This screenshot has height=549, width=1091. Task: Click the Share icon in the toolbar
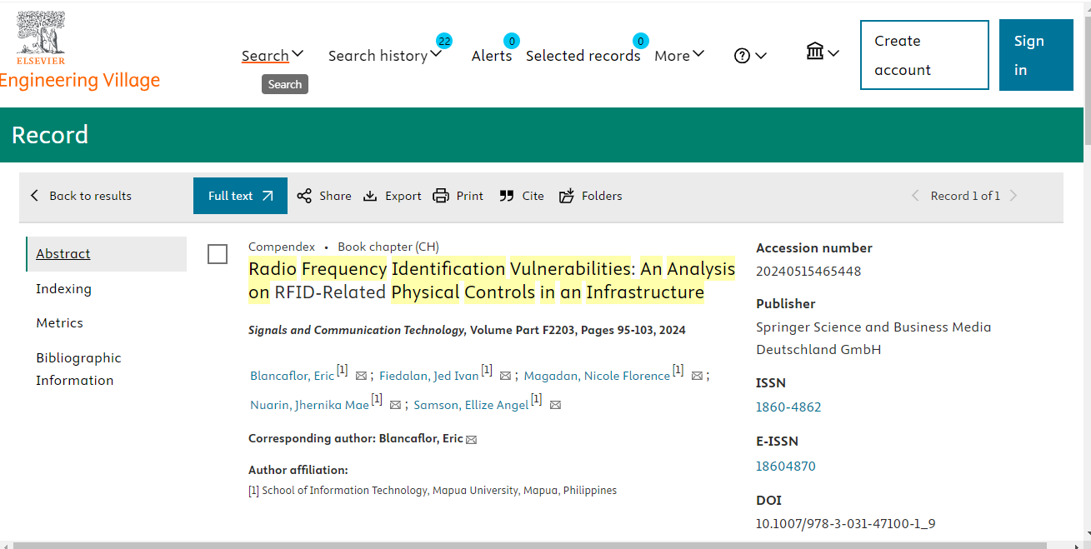click(304, 196)
